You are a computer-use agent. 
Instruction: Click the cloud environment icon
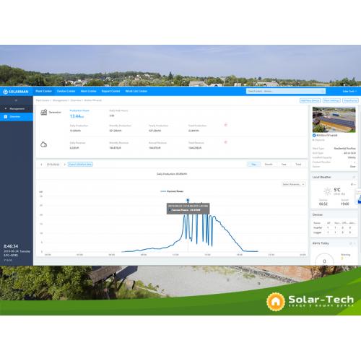click(44, 144)
